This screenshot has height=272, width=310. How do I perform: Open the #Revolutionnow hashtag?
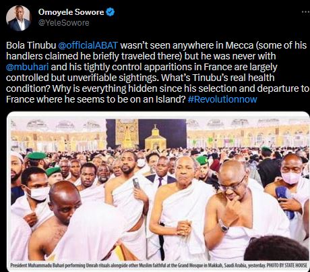pyautogui.click(x=222, y=99)
